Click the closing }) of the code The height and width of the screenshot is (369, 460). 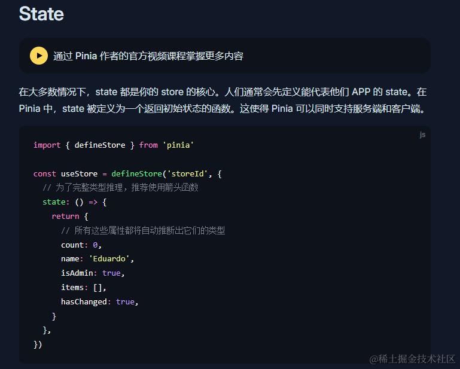click(x=38, y=344)
